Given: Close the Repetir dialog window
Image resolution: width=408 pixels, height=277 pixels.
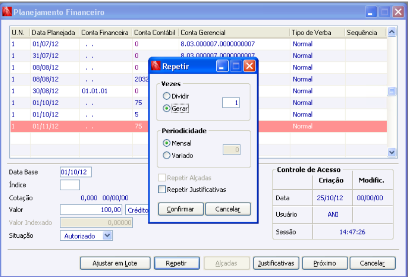Looking at the screenshot, I should tap(249, 66).
